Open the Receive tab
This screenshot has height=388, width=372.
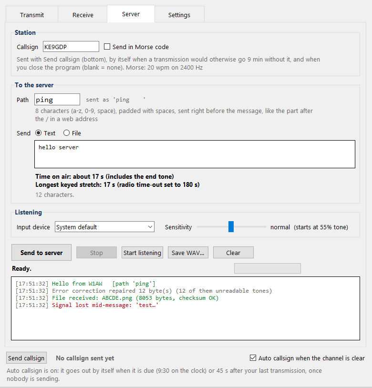pos(83,15)
